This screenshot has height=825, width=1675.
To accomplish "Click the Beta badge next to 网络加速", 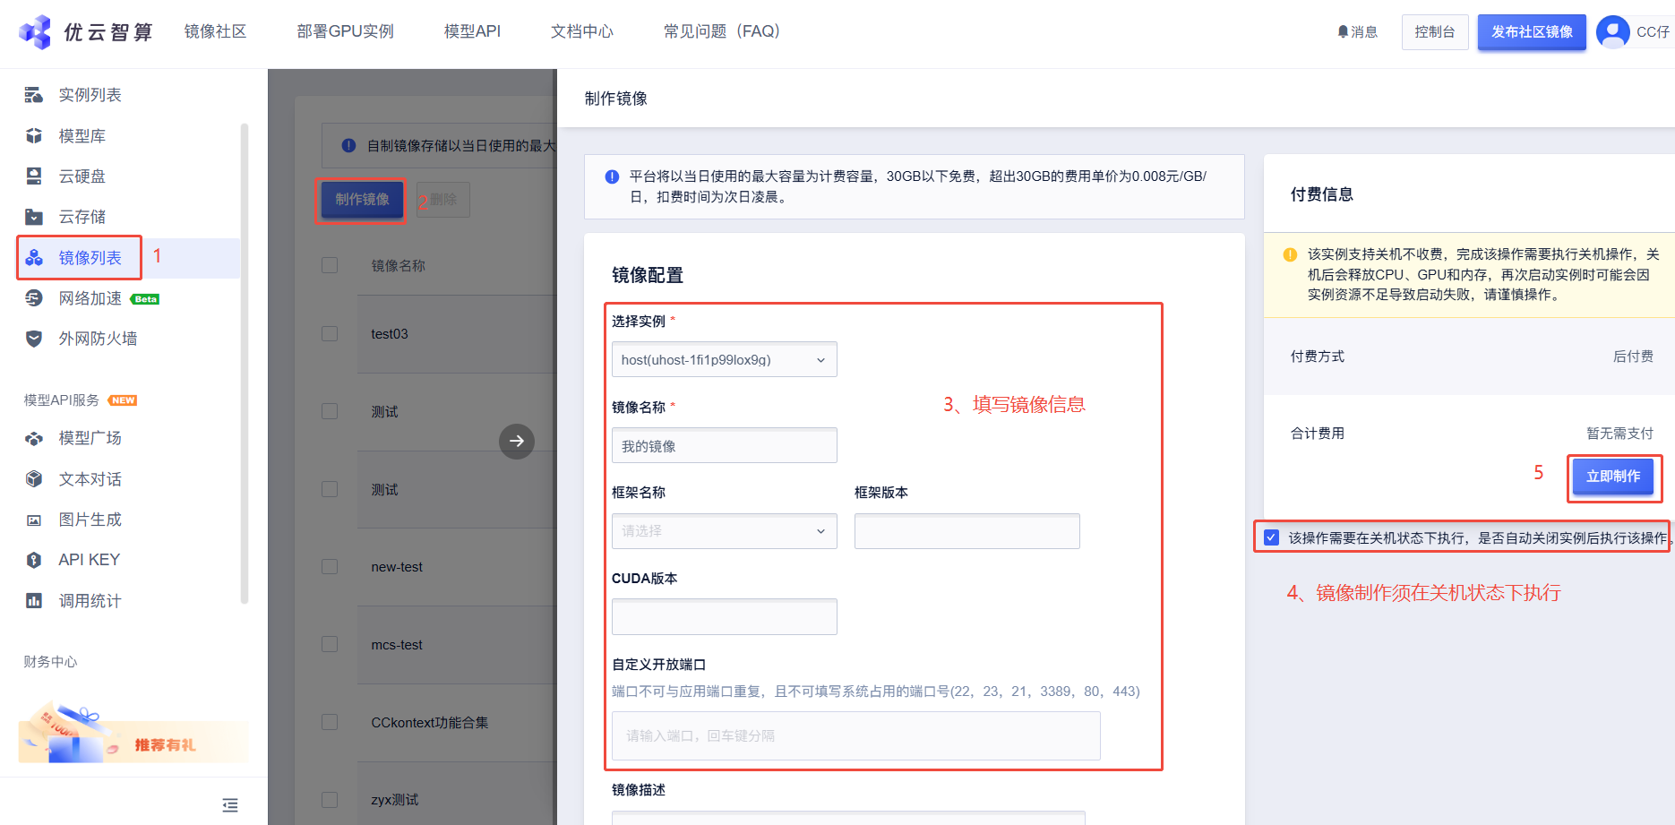I will [x=145, y=299].
